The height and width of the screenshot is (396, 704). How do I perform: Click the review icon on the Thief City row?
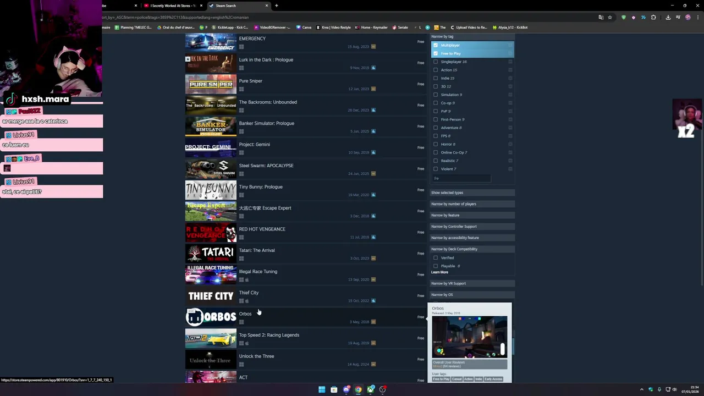(x=373, y=301)
